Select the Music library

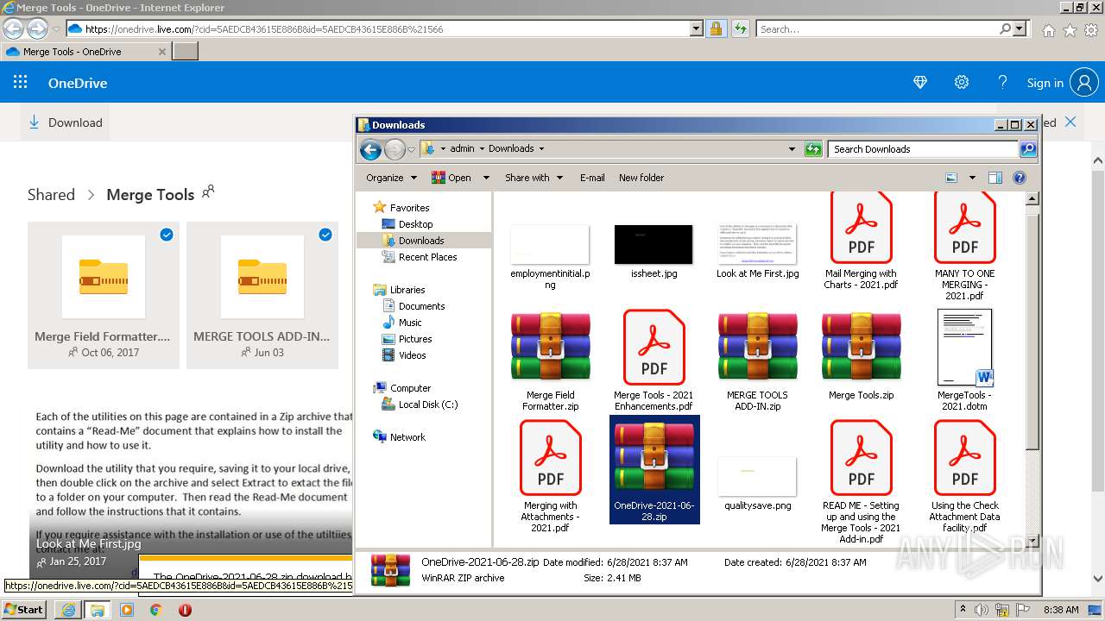click(x=410, y=323)
